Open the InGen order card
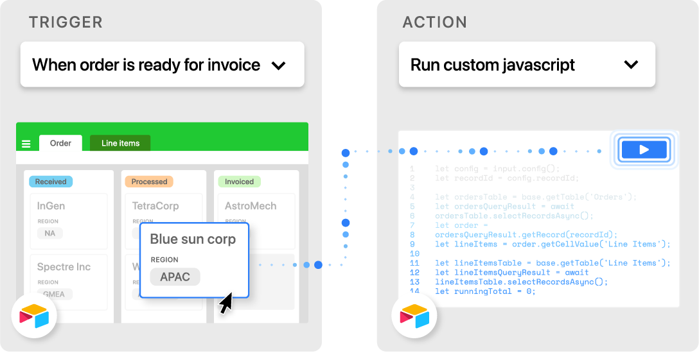The image size is (699, 353). (69, 221)
